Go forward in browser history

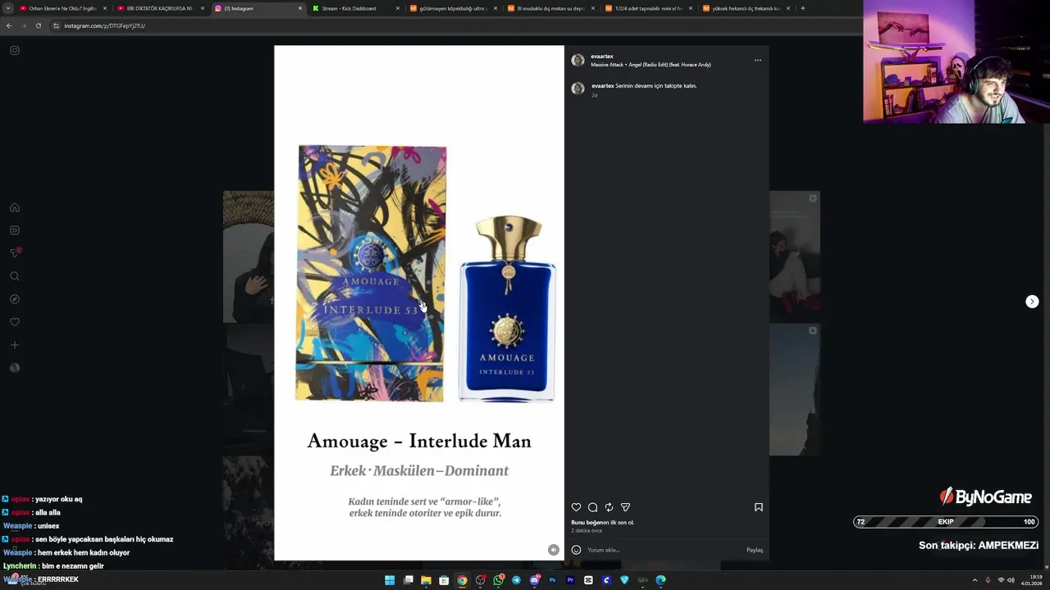pyautogui.click(x=24, y=25)
